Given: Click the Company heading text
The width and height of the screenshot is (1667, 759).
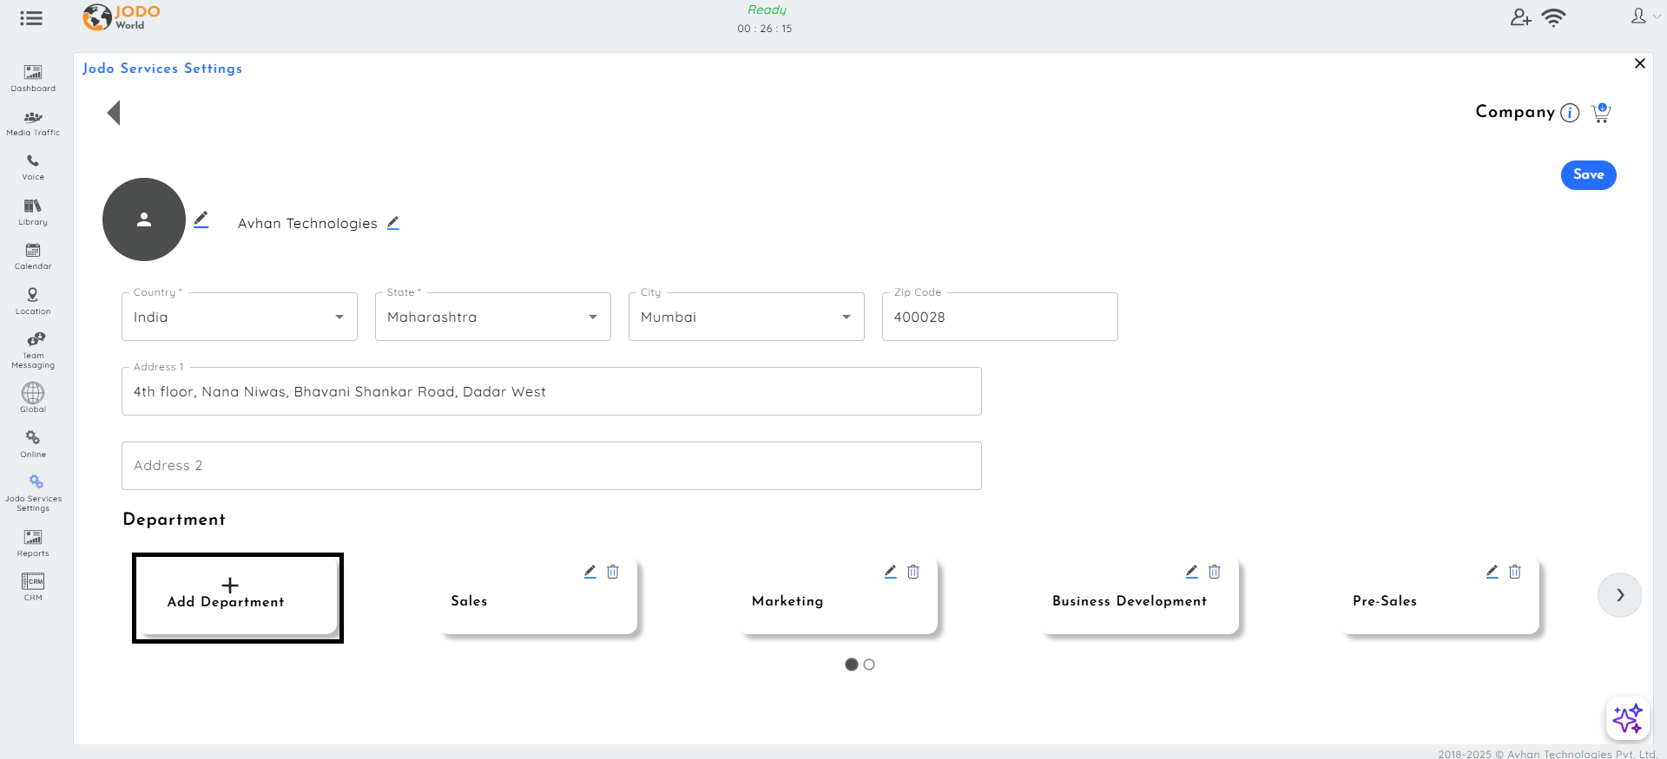Looking at the screenshot, I should pos(1515,112).
